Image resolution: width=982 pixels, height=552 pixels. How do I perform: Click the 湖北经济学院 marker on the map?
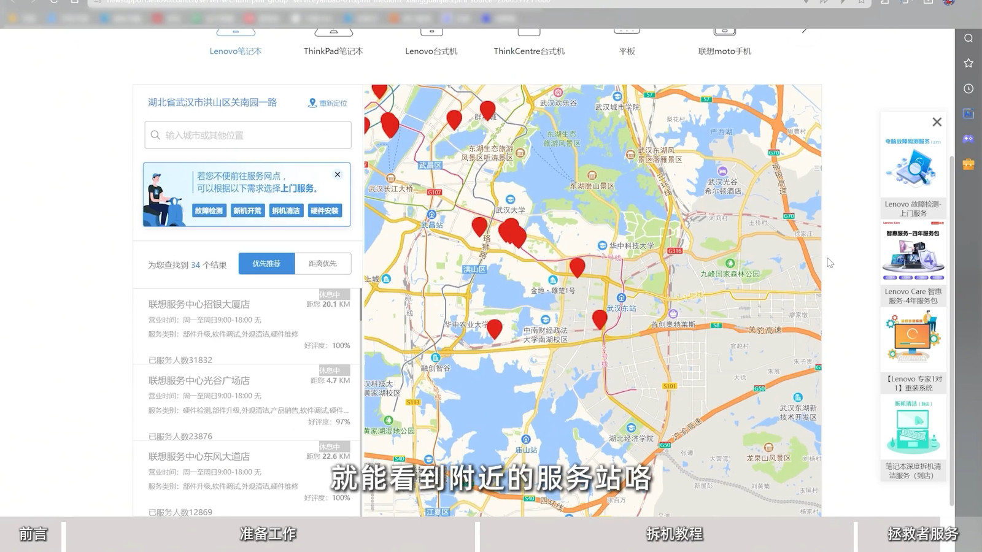click(x=631, y=428)
